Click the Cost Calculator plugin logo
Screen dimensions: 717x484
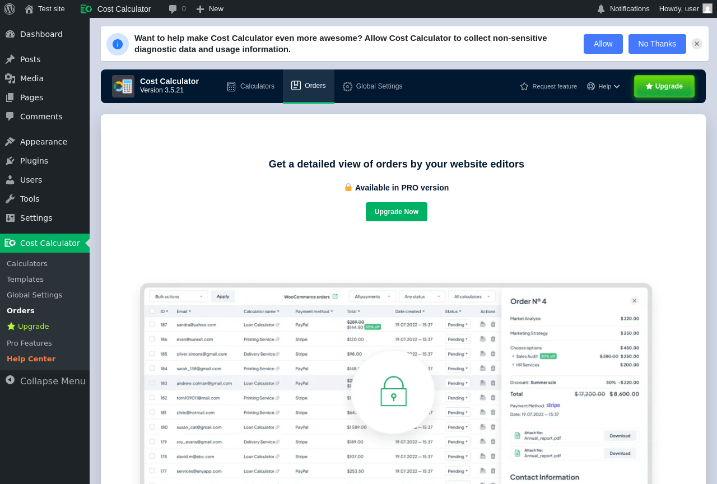[123, 86]
